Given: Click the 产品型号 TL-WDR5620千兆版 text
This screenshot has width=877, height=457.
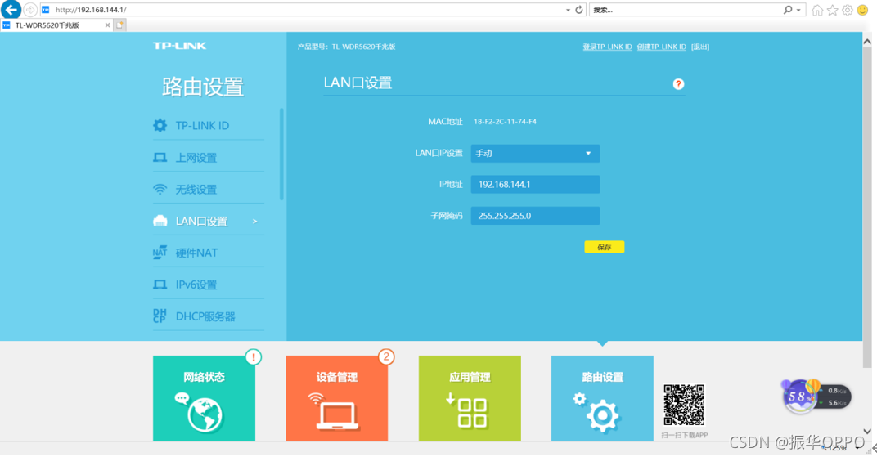Looking at the screenshot, I should [x=346, y=47].
